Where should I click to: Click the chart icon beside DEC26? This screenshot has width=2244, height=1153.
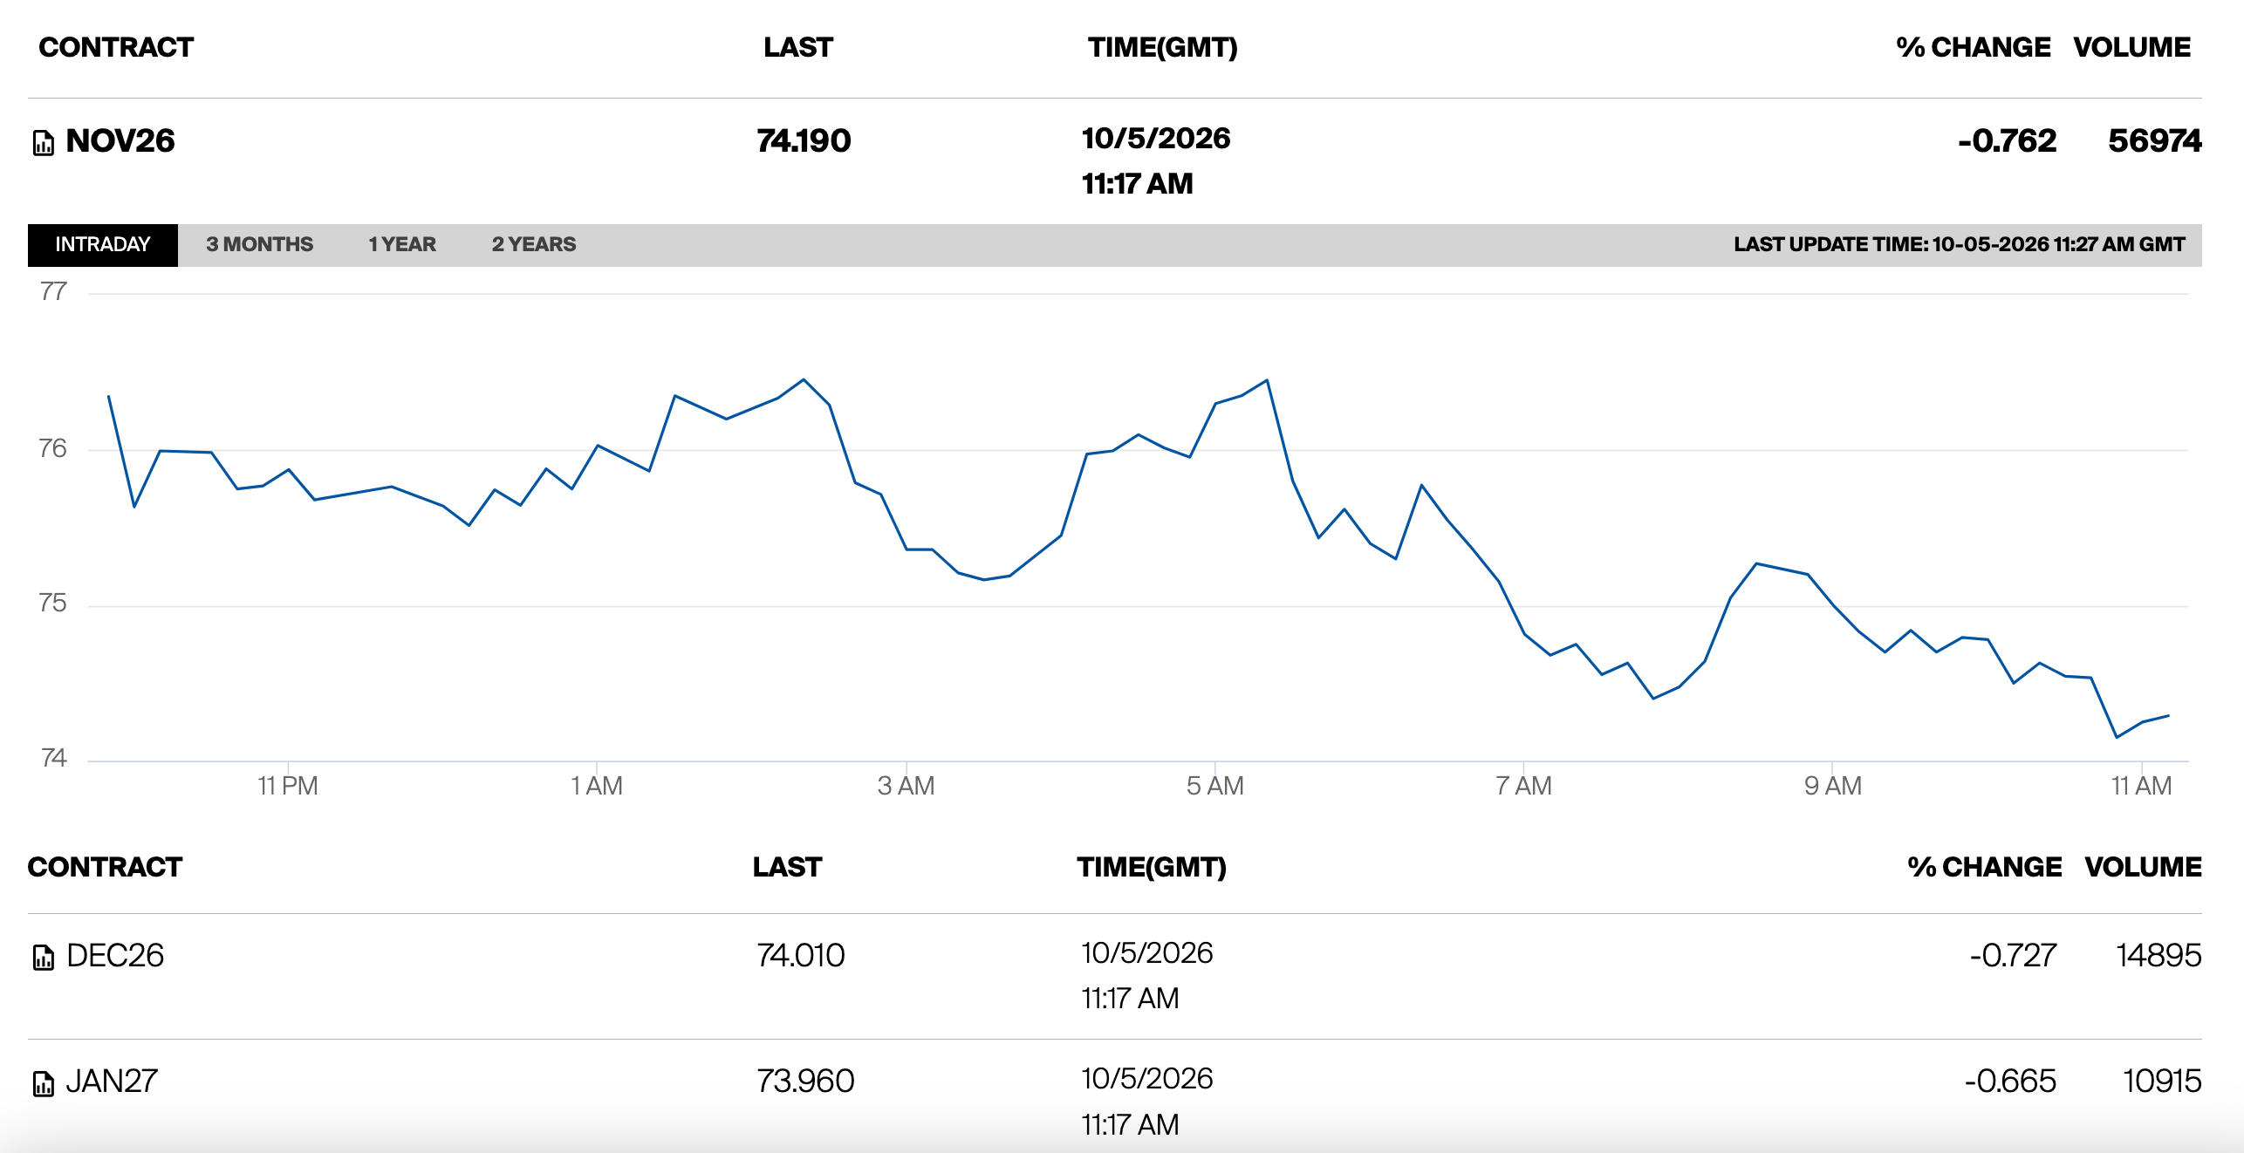click(x=43, y=957)
